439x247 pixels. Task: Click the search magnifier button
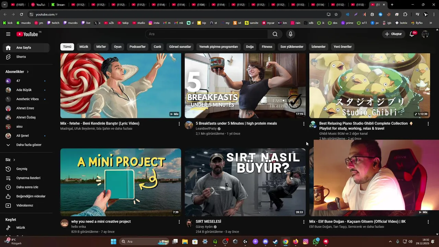point(275,34)
